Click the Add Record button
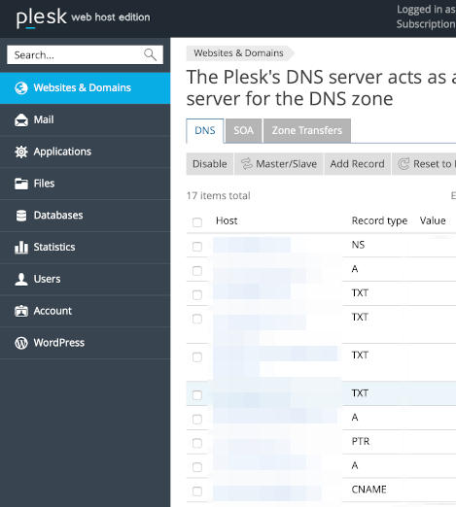456x507 pixels. click(357, 164)
